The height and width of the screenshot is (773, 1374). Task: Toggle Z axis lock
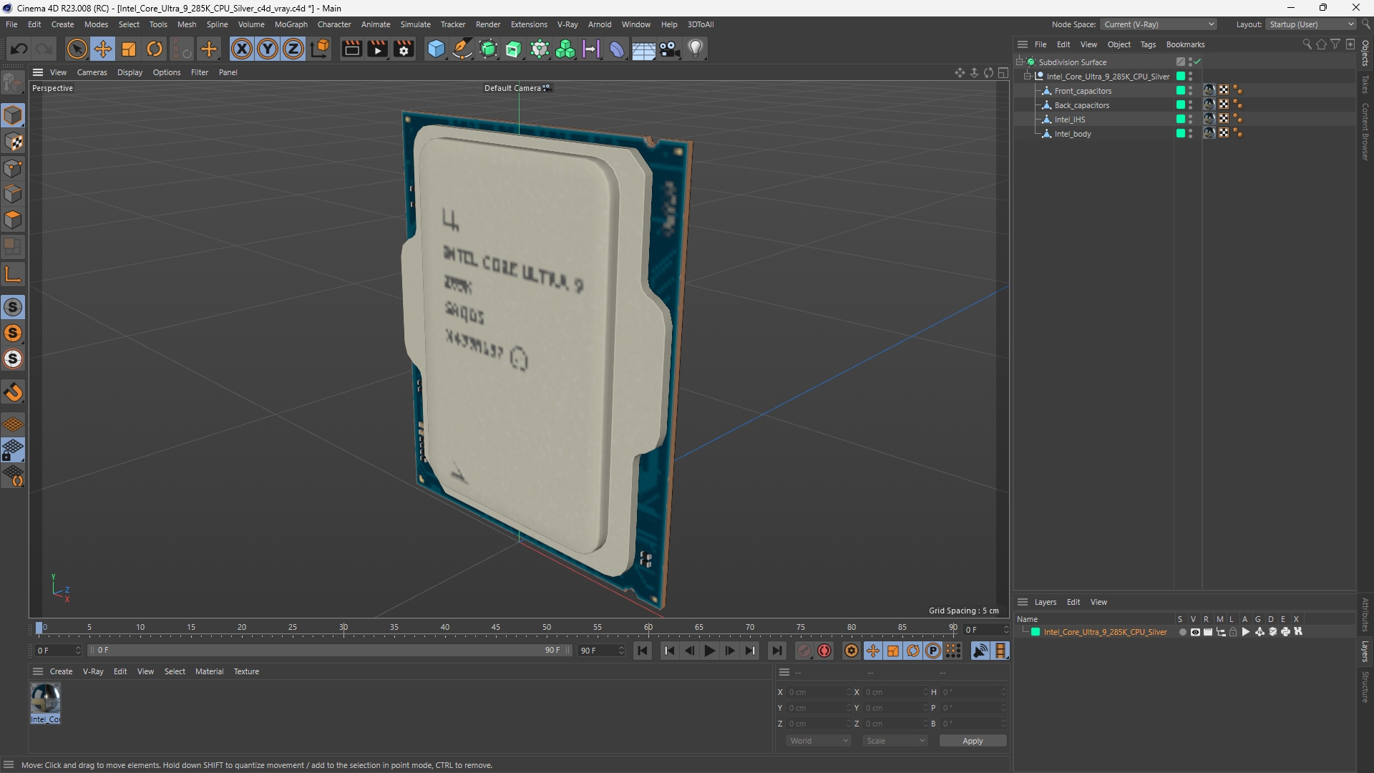pyautogui.click(x=293, y=49)
